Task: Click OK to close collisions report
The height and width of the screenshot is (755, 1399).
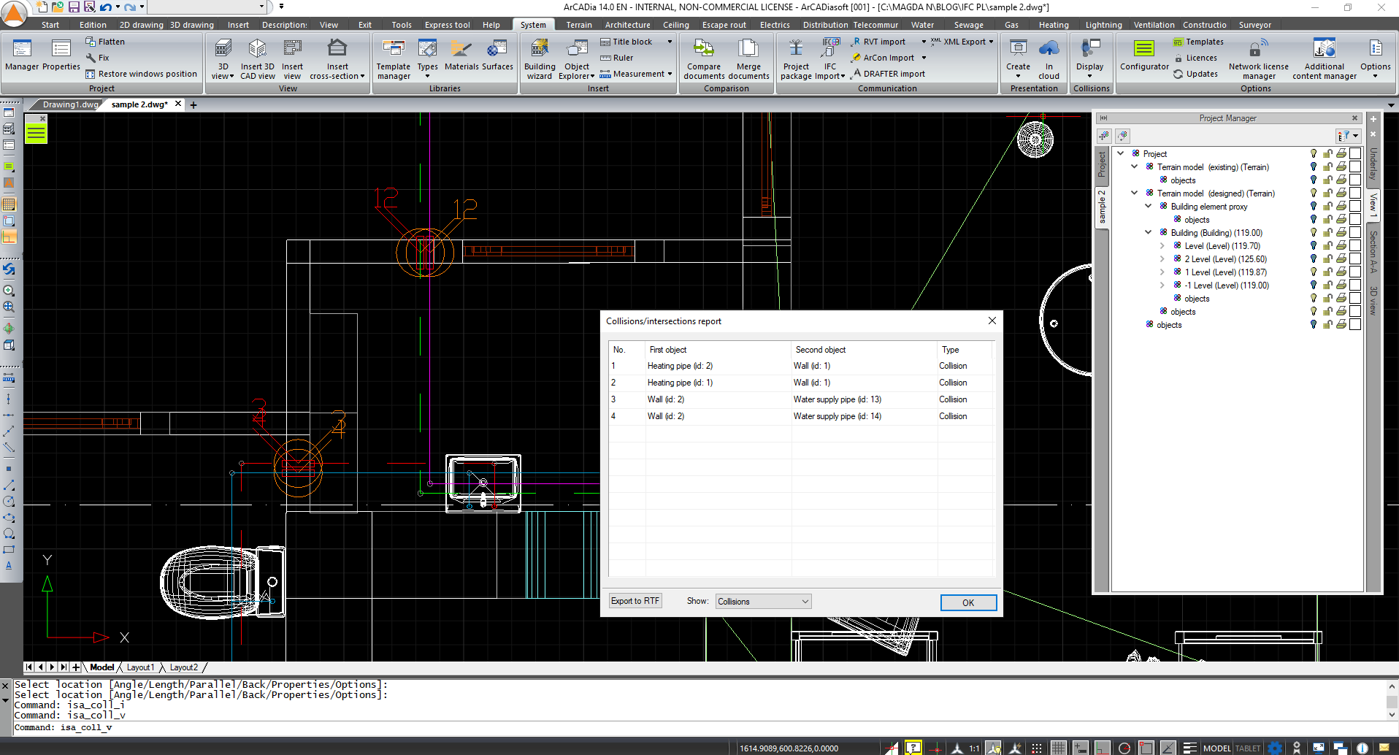Action: [967, 602]
